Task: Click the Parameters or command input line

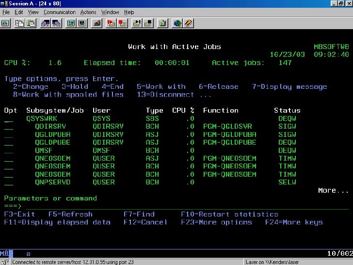Action: (188, 206)
